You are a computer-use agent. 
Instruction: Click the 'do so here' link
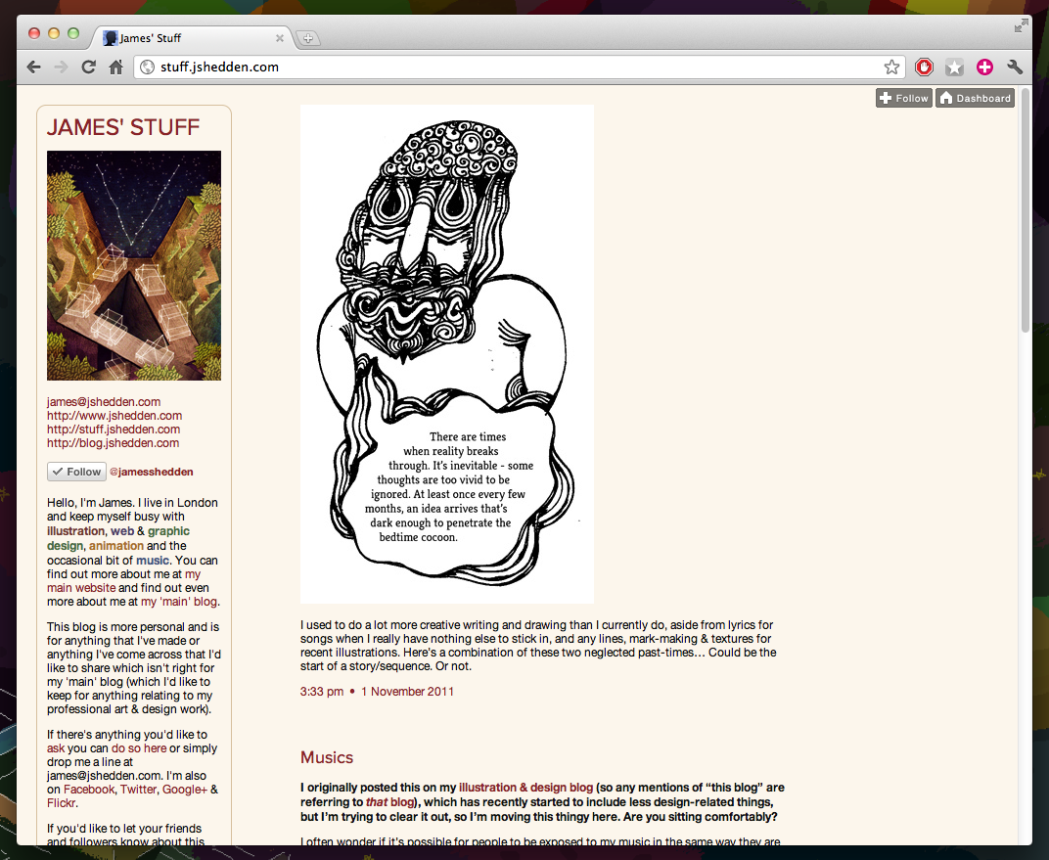139,748
